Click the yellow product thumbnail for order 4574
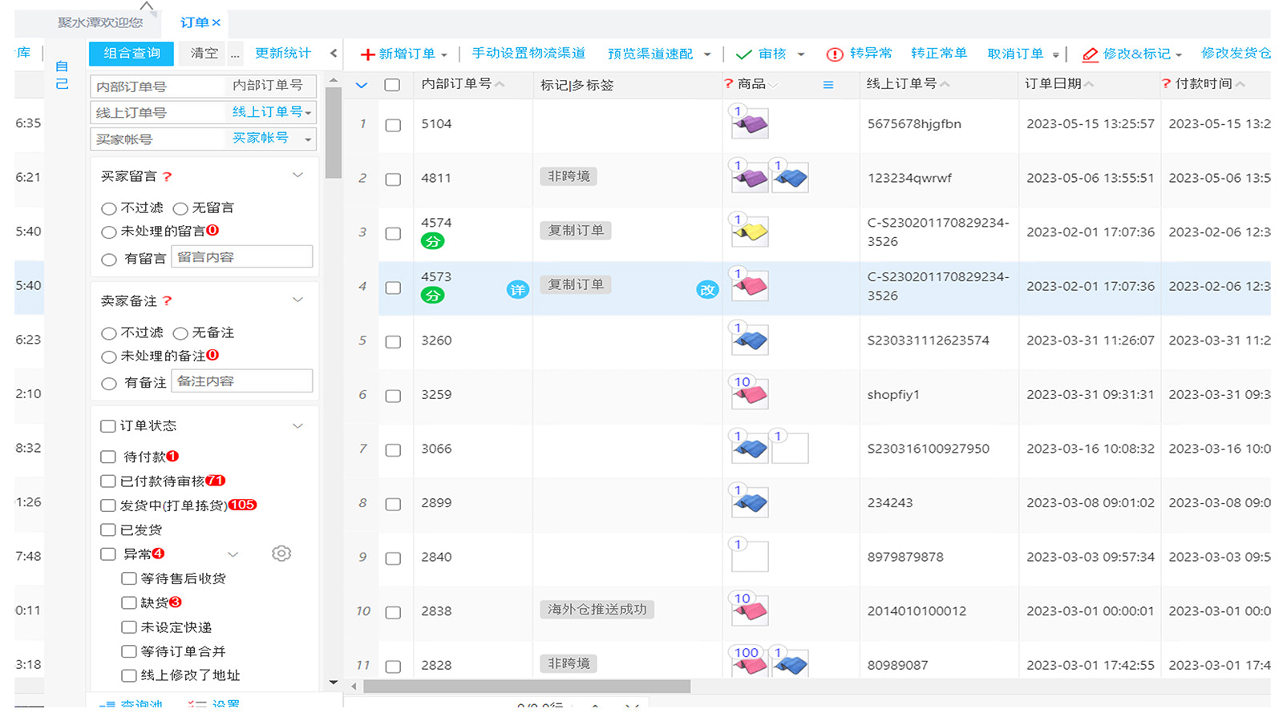 point(751,232)
